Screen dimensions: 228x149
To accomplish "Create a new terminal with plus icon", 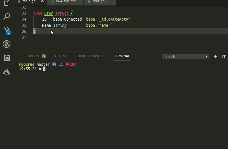I will click(216, 57).
